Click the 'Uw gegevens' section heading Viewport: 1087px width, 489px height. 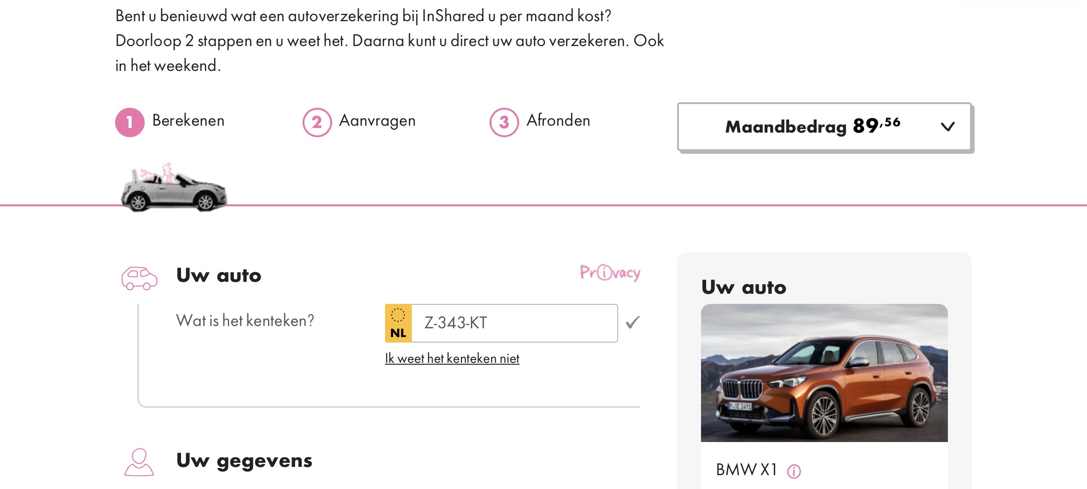[244, 460]
